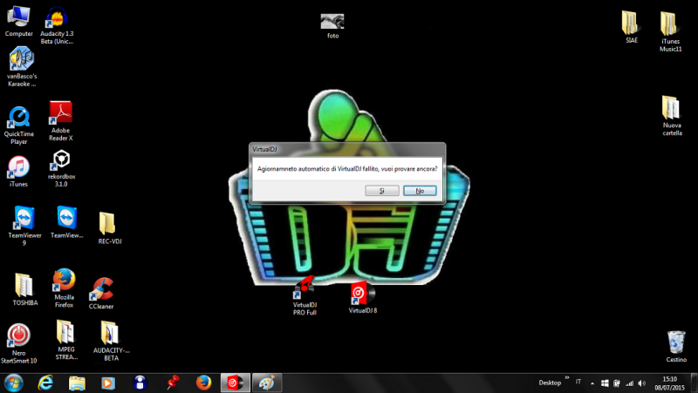Click the IT language indicator
The image size is (698, 393).
(x=578, y=382)
